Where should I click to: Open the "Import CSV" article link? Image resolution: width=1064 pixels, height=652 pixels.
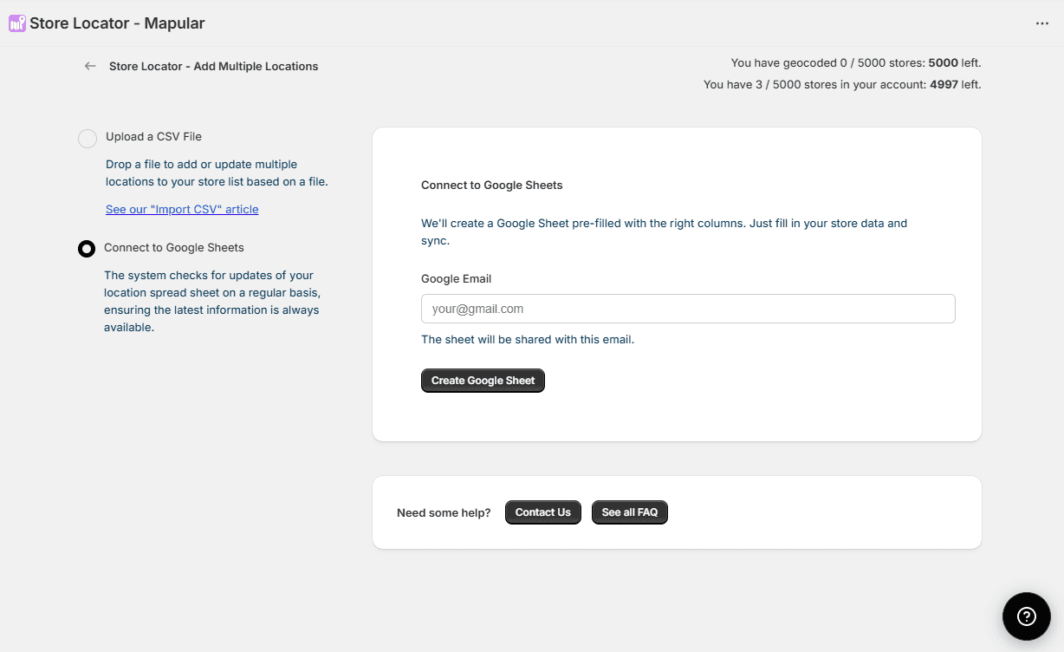[182, 209]
